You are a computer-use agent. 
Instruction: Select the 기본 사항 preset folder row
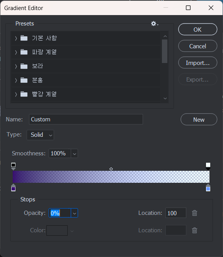(85, 38)
